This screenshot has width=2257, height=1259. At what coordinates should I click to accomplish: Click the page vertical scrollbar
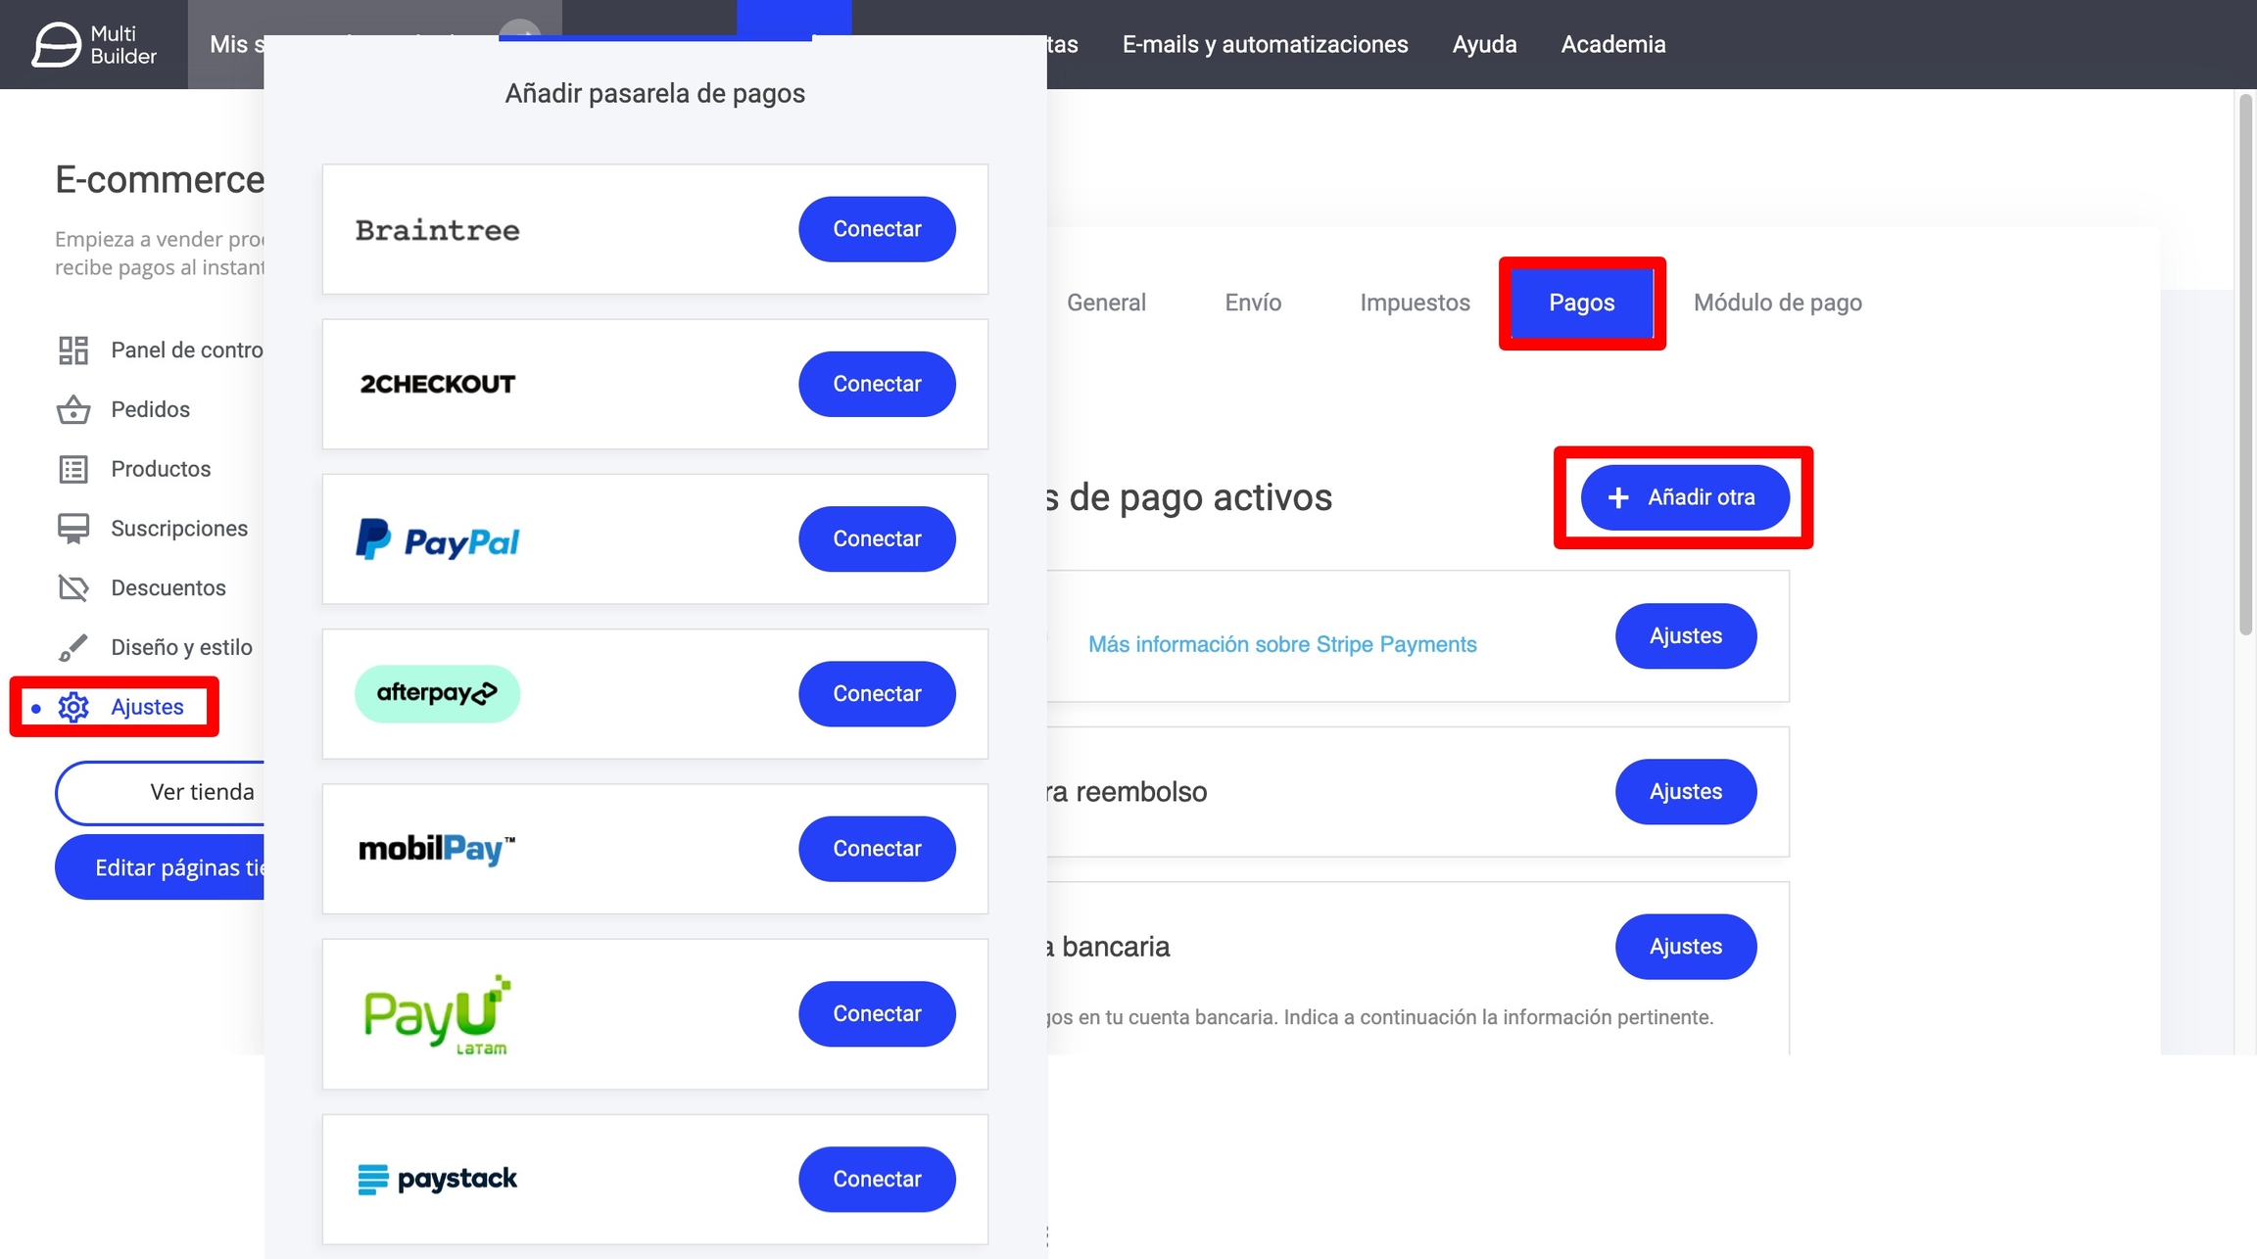click(x=2245, y=367)
